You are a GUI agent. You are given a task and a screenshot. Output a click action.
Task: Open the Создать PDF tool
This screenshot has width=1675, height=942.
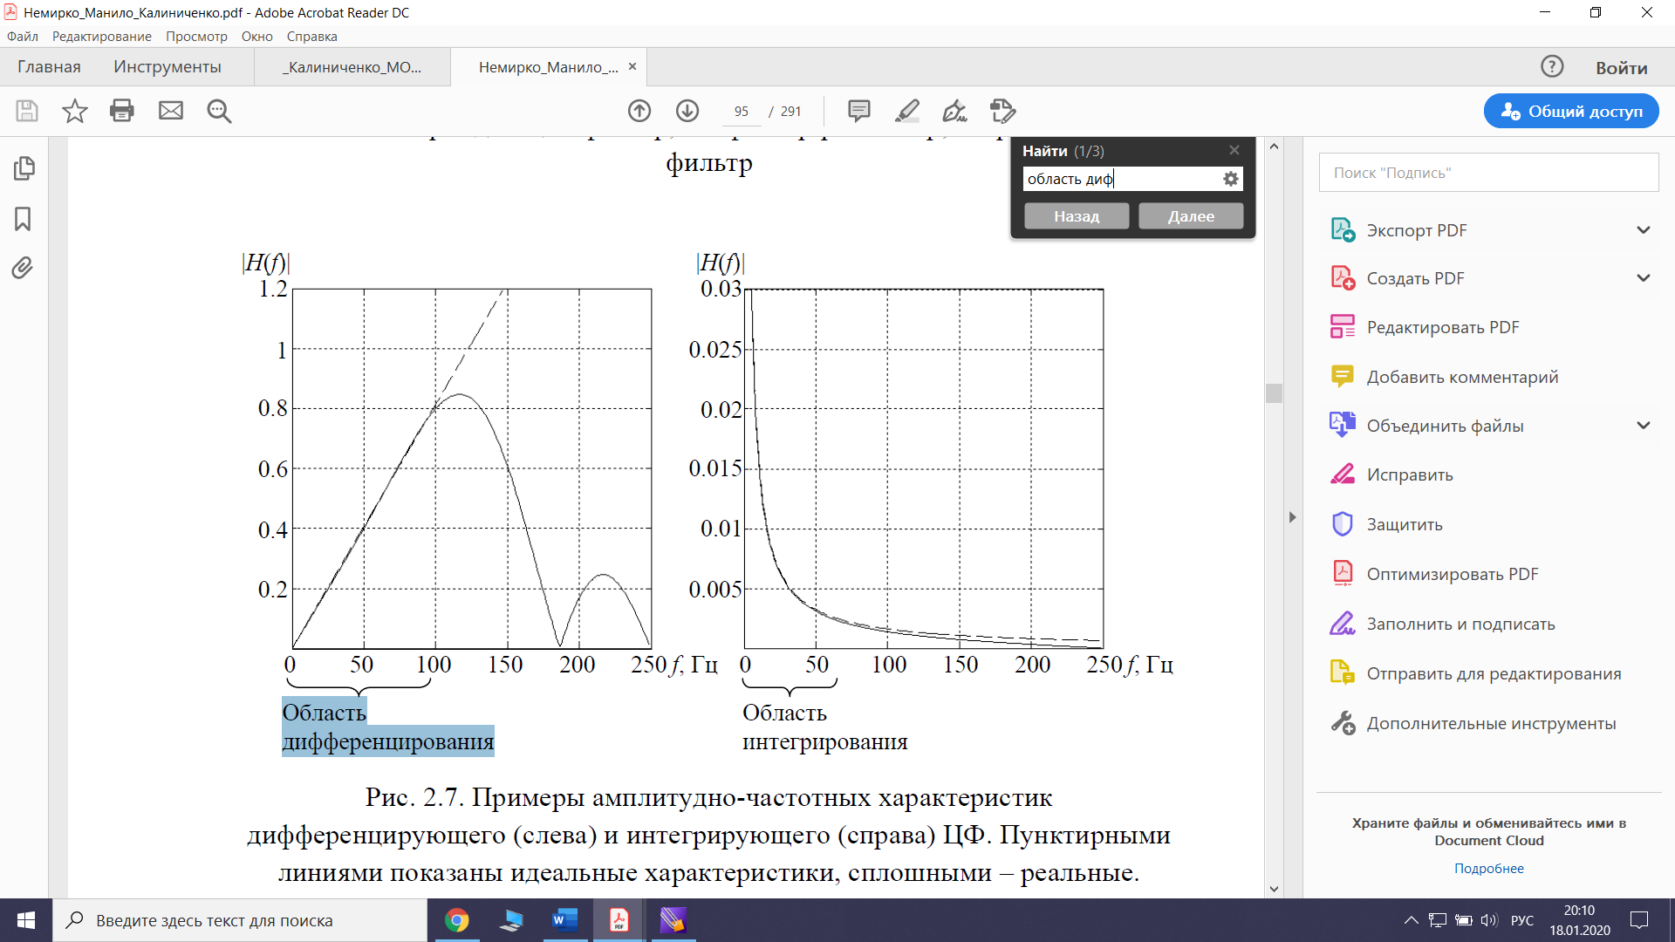[1398, 278]
